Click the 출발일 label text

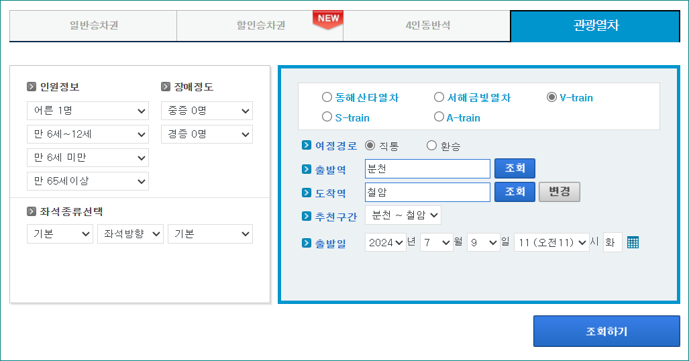pos(331,244)
